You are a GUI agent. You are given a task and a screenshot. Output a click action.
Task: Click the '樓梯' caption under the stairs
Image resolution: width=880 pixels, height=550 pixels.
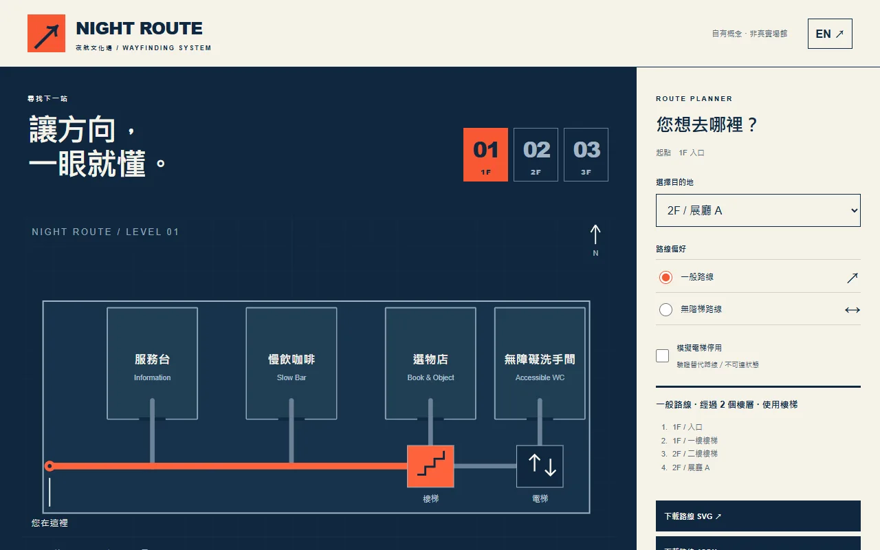coord(430,498)
